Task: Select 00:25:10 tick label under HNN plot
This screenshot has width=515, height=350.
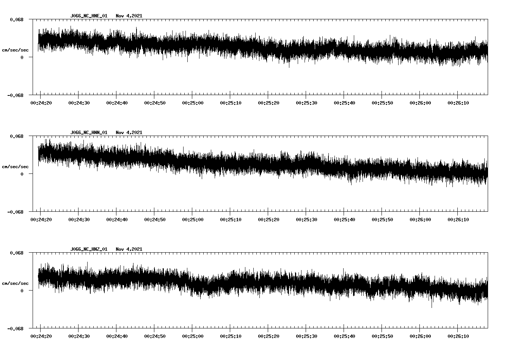Action: (x=231, y=220)
